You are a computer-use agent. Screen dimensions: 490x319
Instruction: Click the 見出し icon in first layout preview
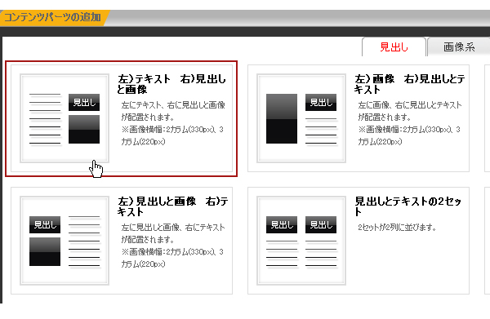click(x=84, y=102)
